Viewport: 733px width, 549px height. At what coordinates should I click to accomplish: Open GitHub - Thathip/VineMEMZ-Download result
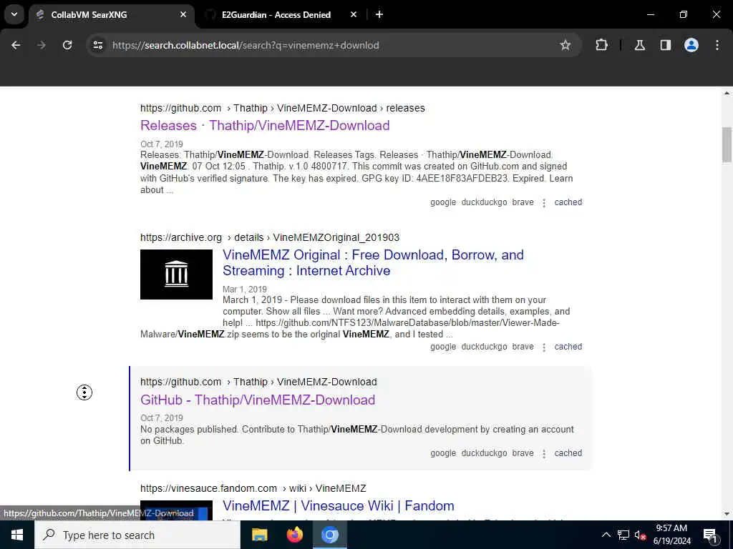coord(258,400)
